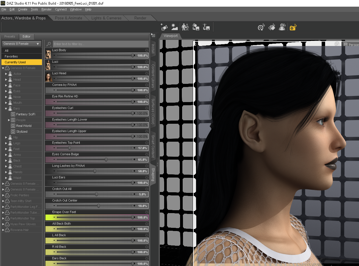Image resolution: width=359 pixels, height=266 pixels.
Task: Click the Luci Body thumbnail image
Action: click(x=48, y=54)
